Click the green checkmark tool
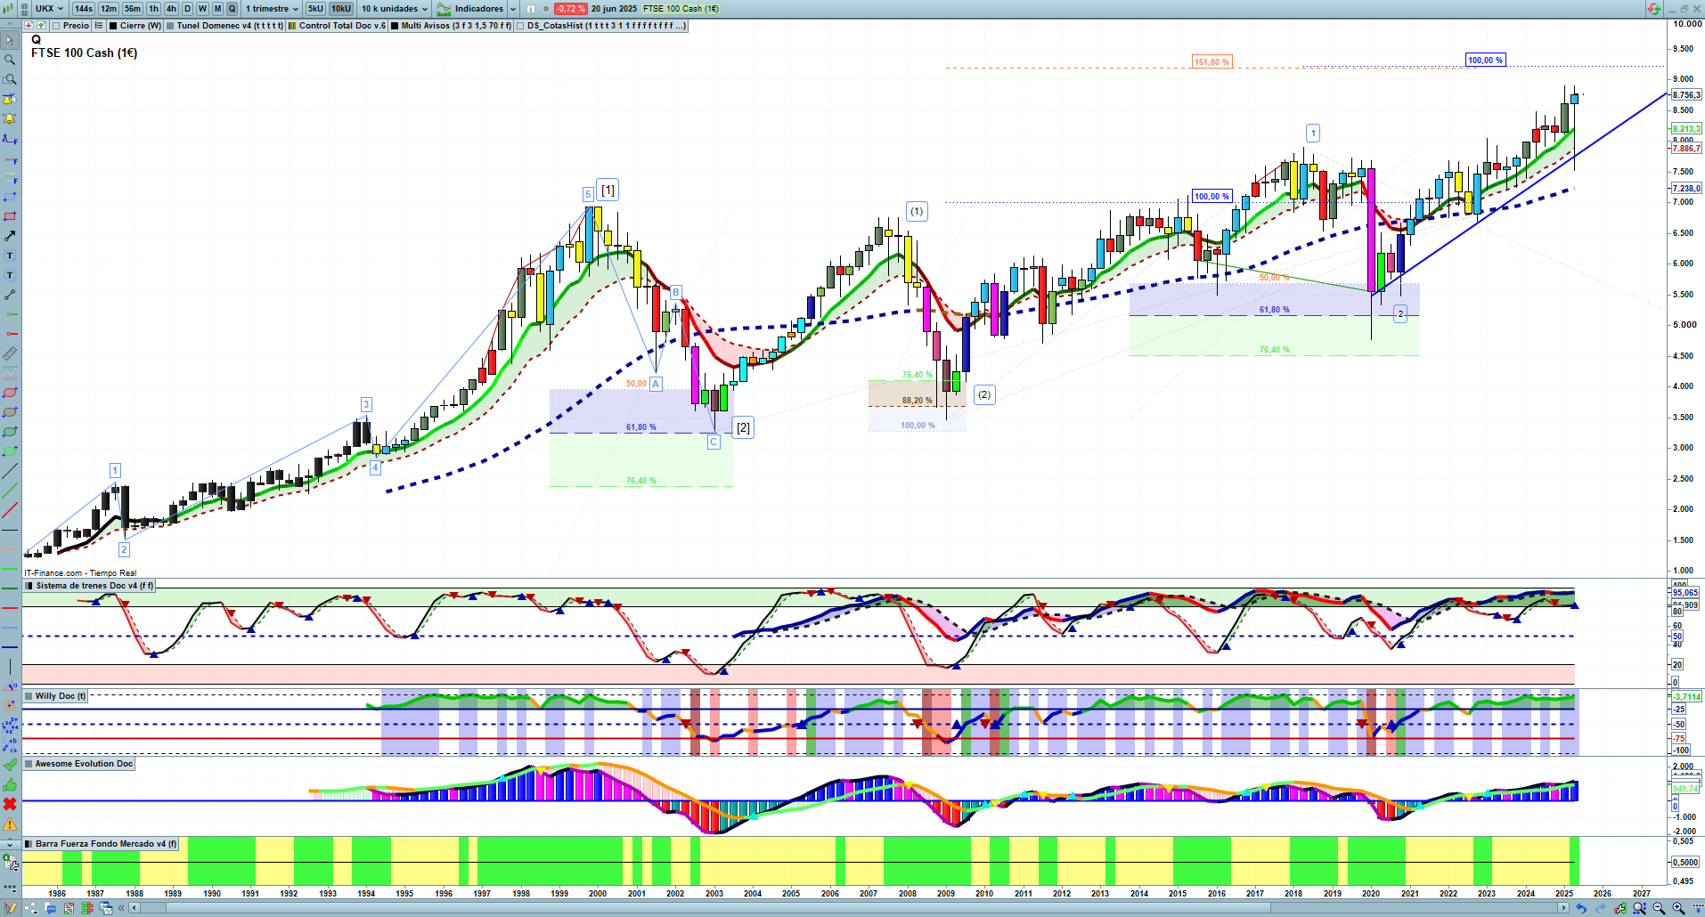1705x917 pixels. coord(10,765)
